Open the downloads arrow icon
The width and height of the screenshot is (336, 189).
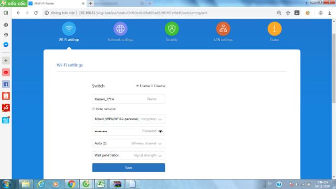click(330, 13)
